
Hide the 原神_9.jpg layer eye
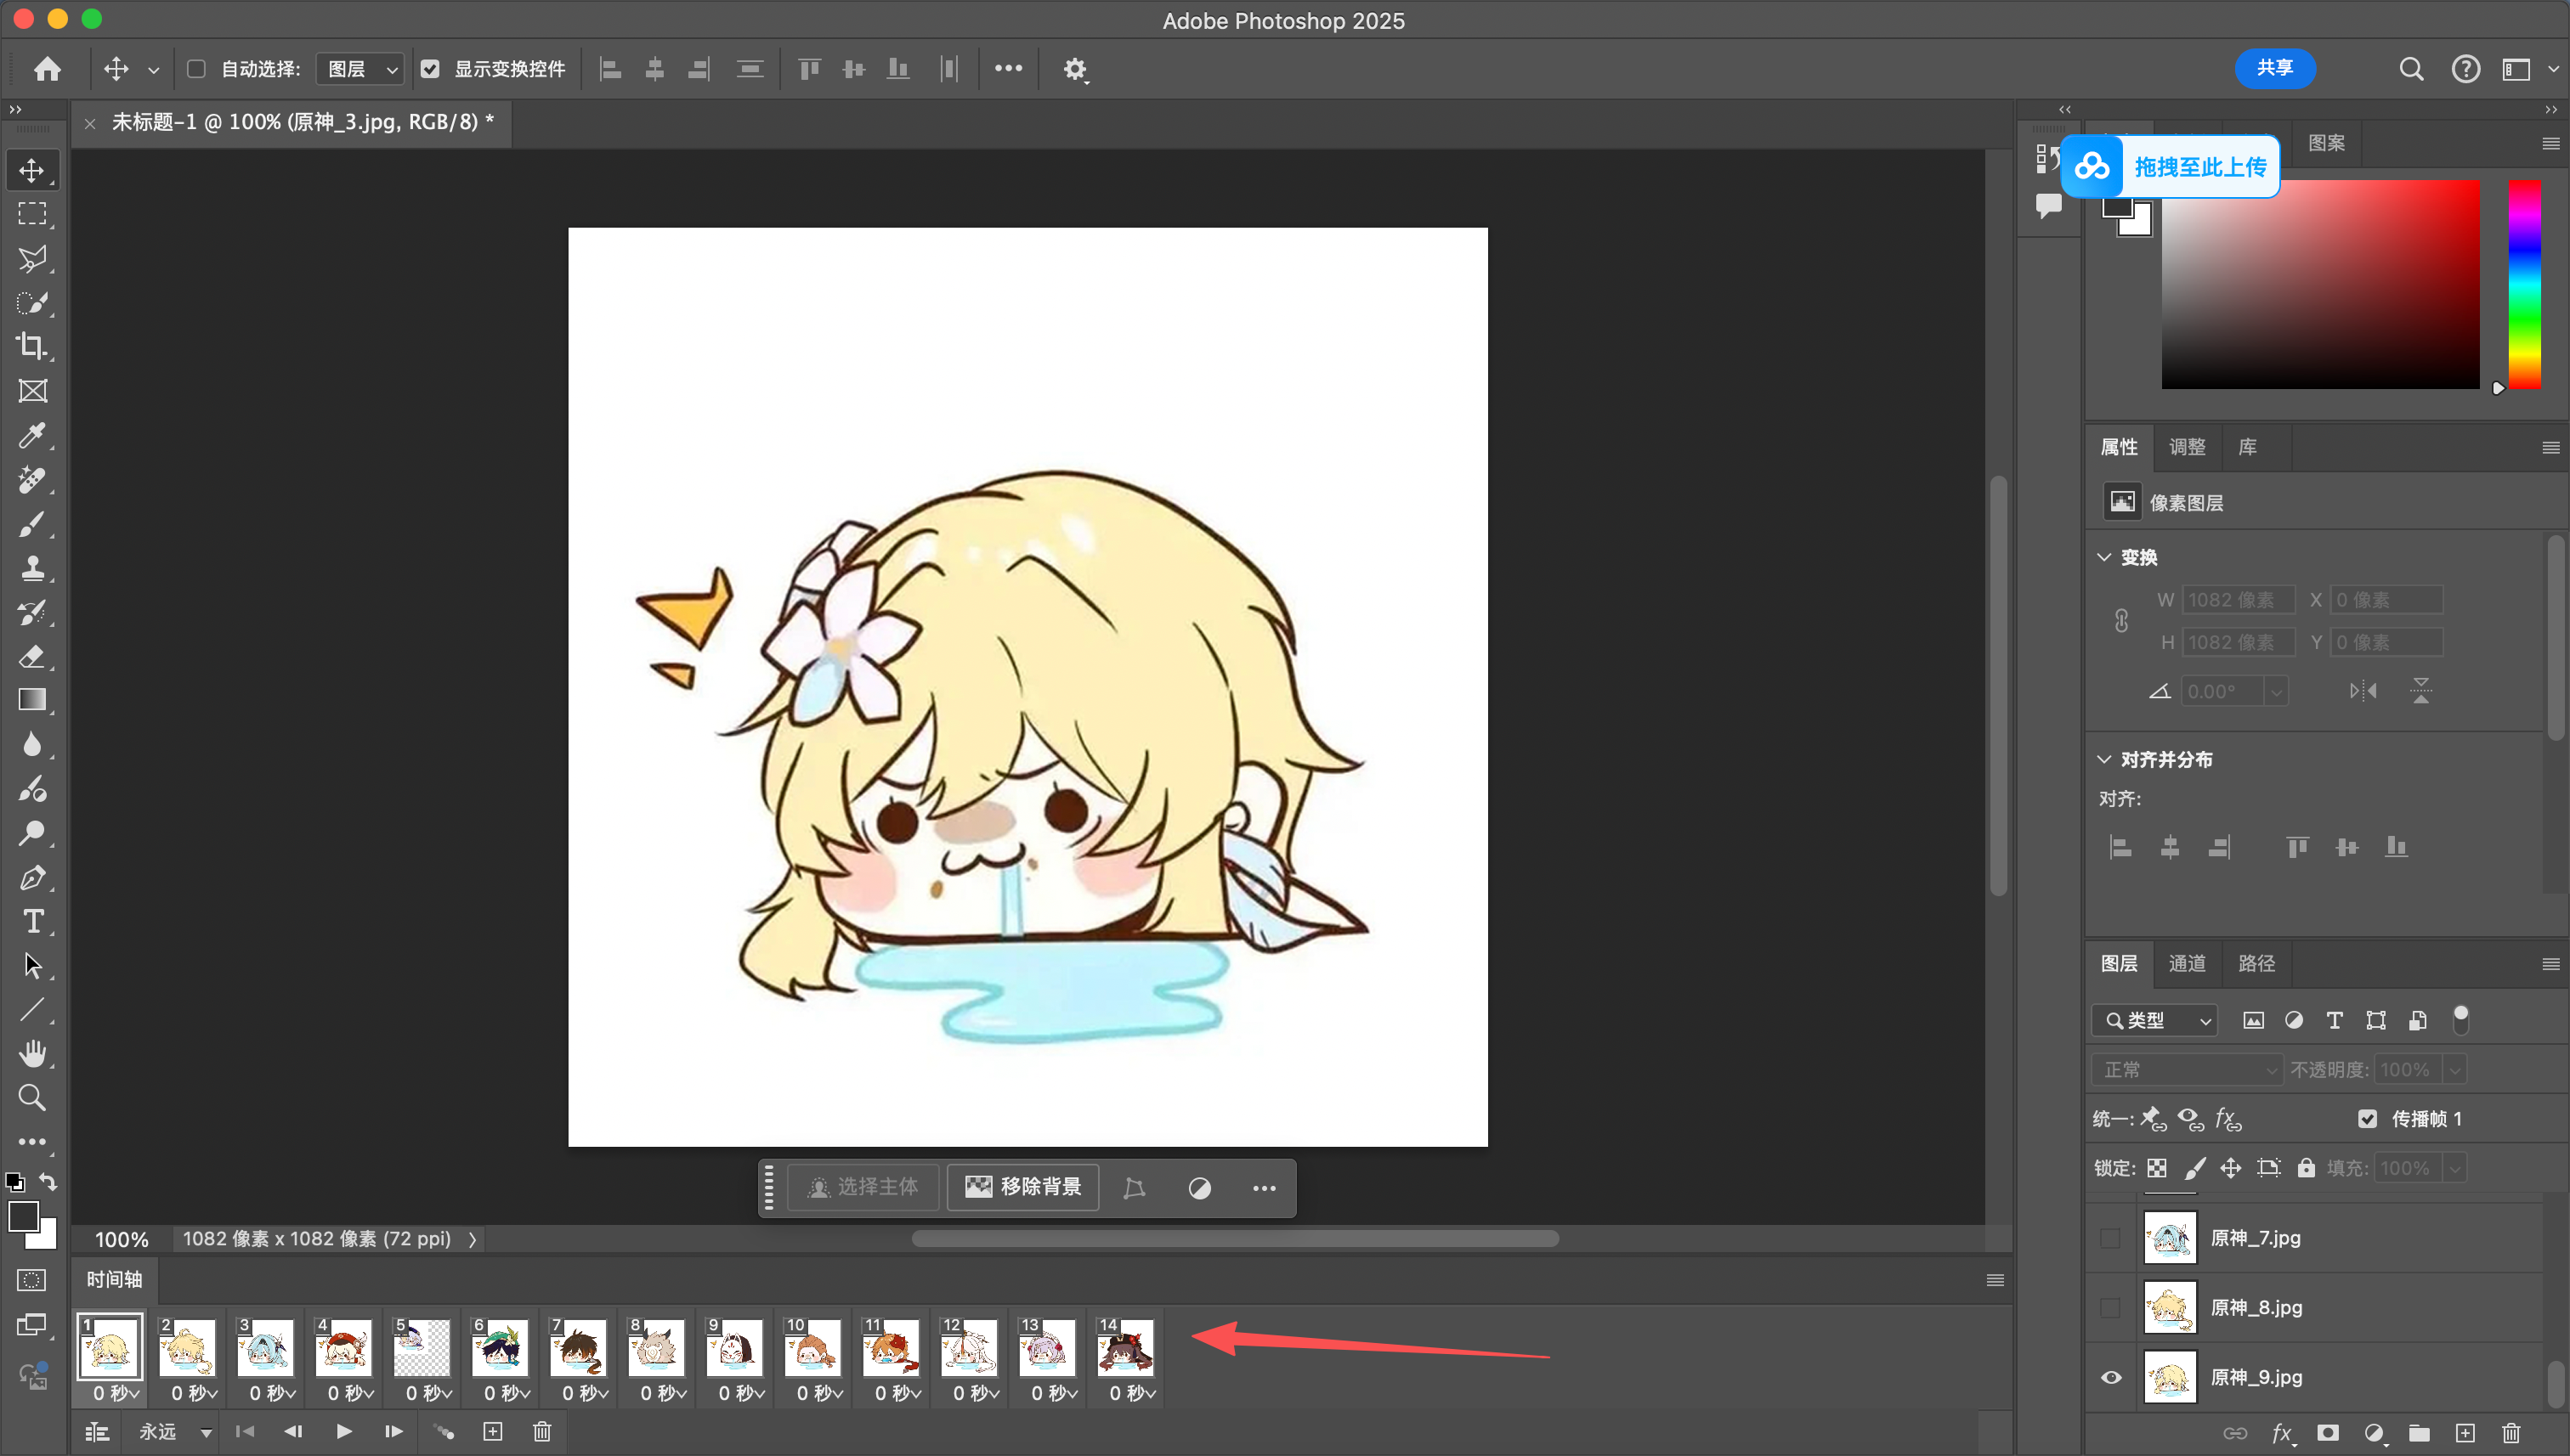coord(2110,1377)
